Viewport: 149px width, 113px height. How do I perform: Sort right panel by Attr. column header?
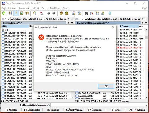[141, 26]
